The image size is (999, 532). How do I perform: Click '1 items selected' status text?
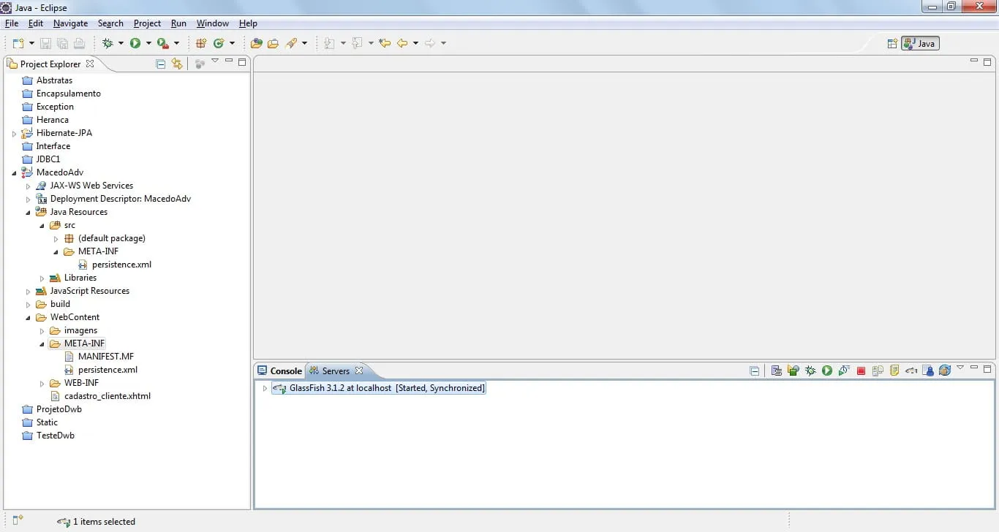tap(104, 522)
